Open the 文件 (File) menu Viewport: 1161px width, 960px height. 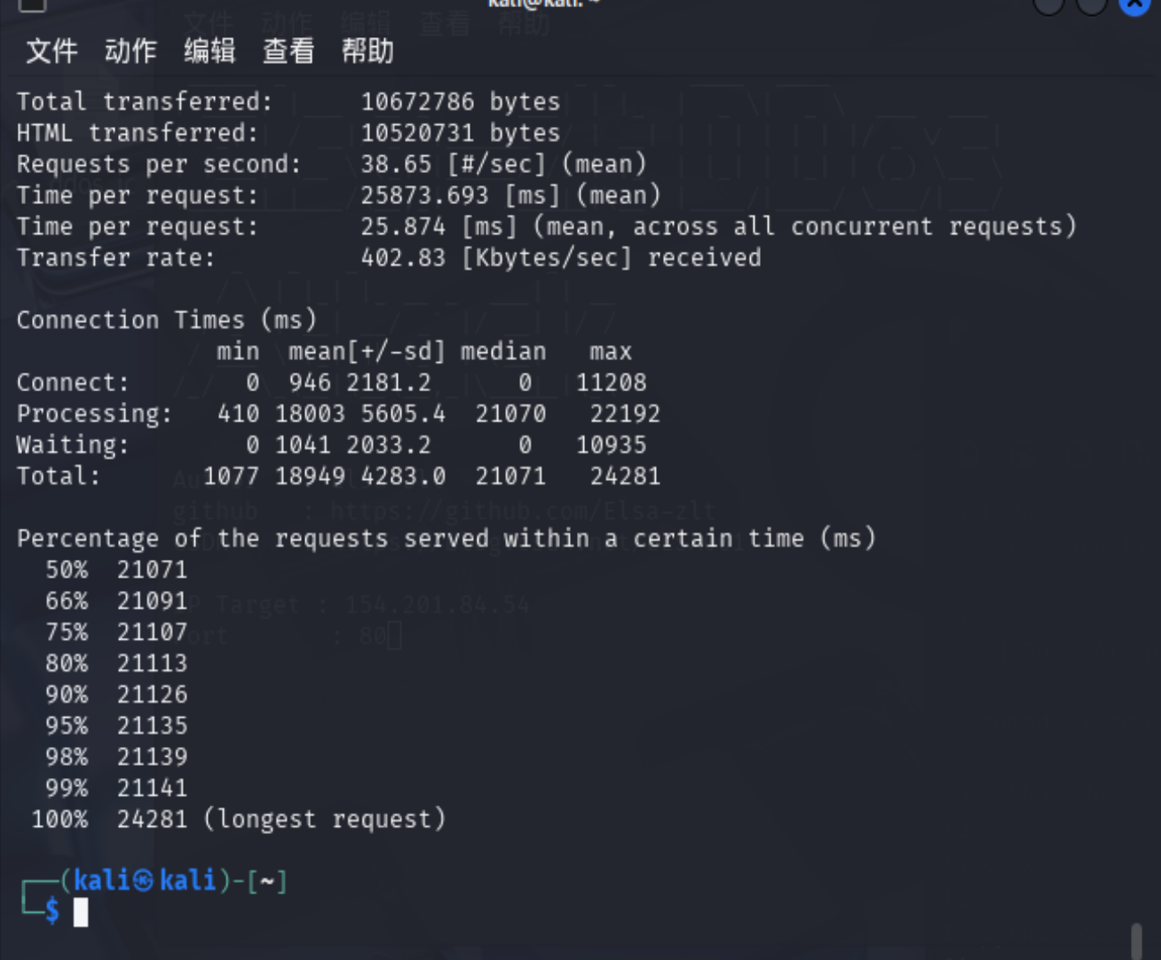pos(51,51)
